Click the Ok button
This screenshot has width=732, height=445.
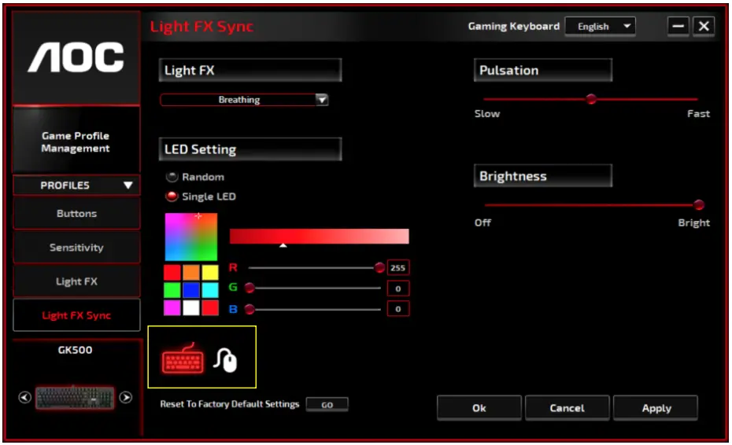(479, 408)
